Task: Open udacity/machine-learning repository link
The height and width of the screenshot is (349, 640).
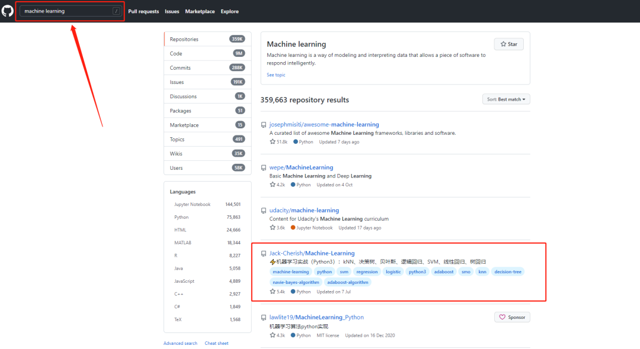Action: [x=304, y=210]
